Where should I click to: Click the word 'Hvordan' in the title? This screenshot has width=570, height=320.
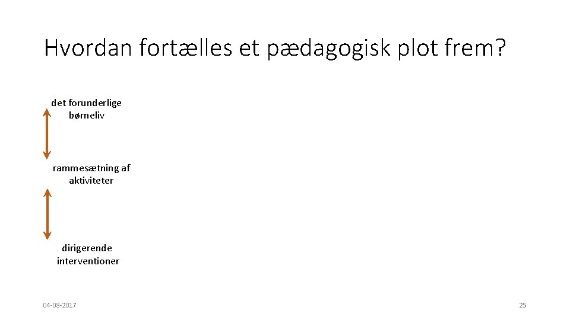[88, 49]
